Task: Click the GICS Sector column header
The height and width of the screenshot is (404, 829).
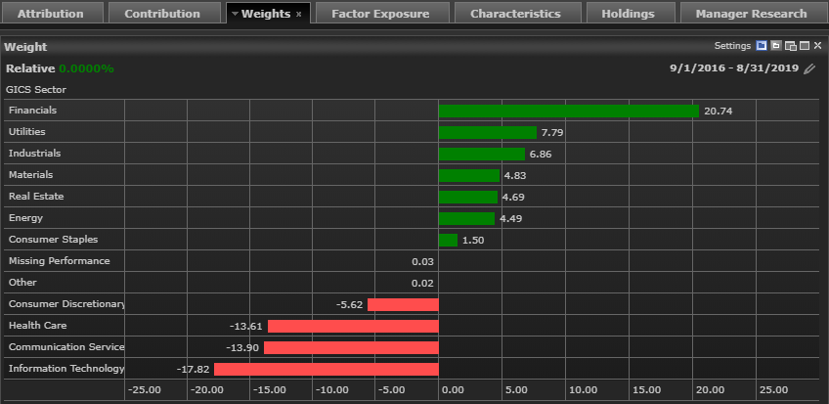Action: click(36, 90)
